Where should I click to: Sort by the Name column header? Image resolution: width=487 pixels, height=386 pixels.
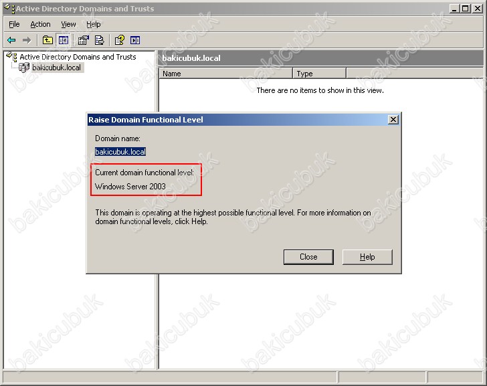click(x=226, y=74)
